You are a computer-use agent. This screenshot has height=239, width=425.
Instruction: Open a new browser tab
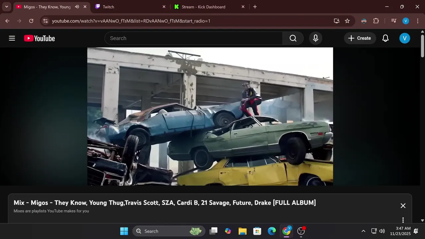255,7
